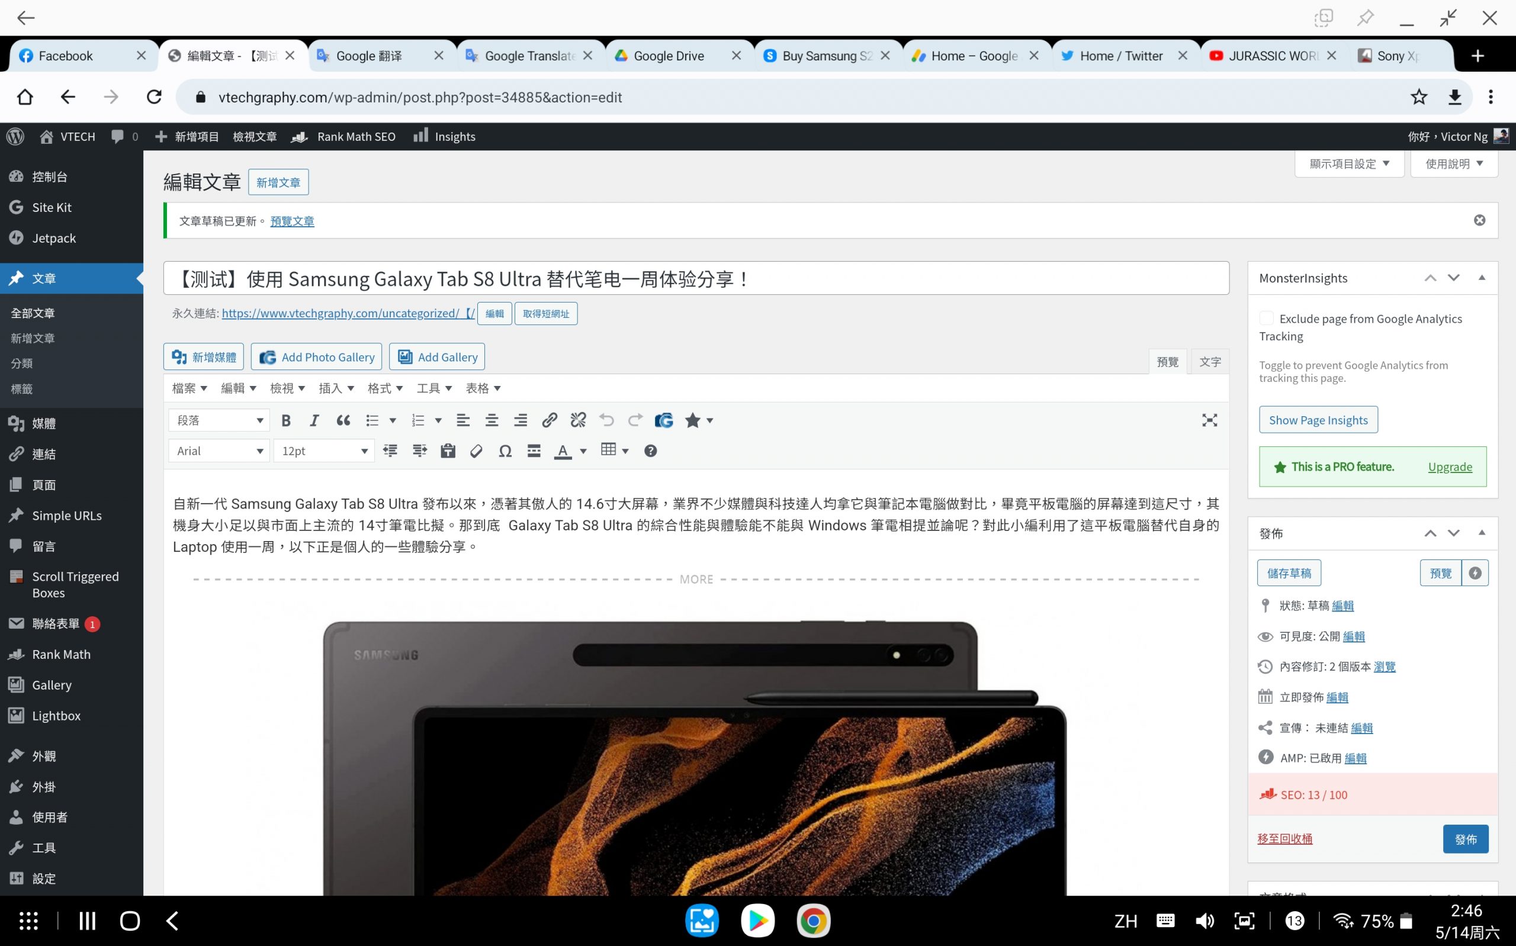Switch to 文字 text editor tab
The height and width of the screenshot is (946, 1516).
1210,362
